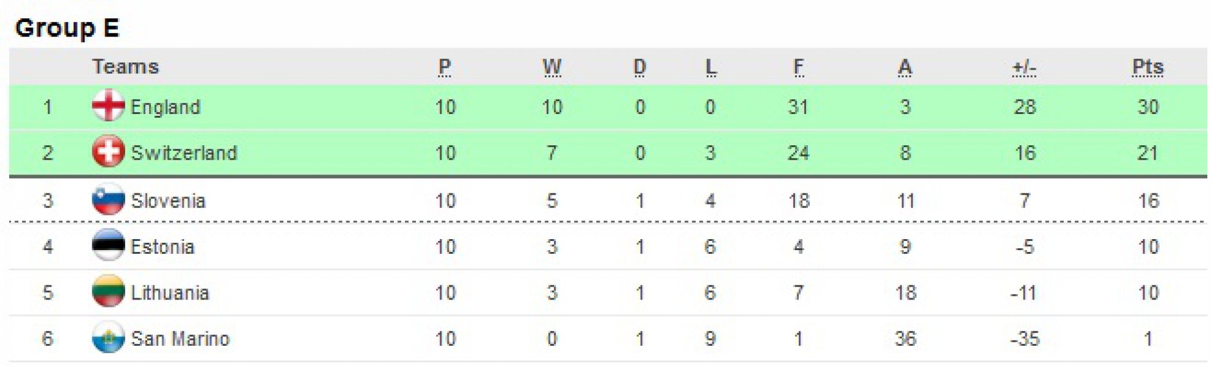
Task: Click the D (draws) column header
Action: point(639,66)
